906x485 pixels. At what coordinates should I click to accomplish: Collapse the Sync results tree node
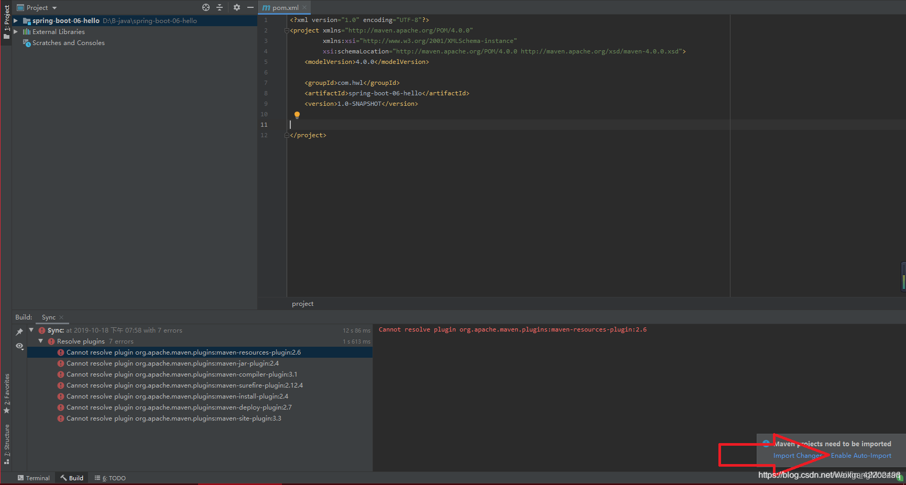[31, 330]
